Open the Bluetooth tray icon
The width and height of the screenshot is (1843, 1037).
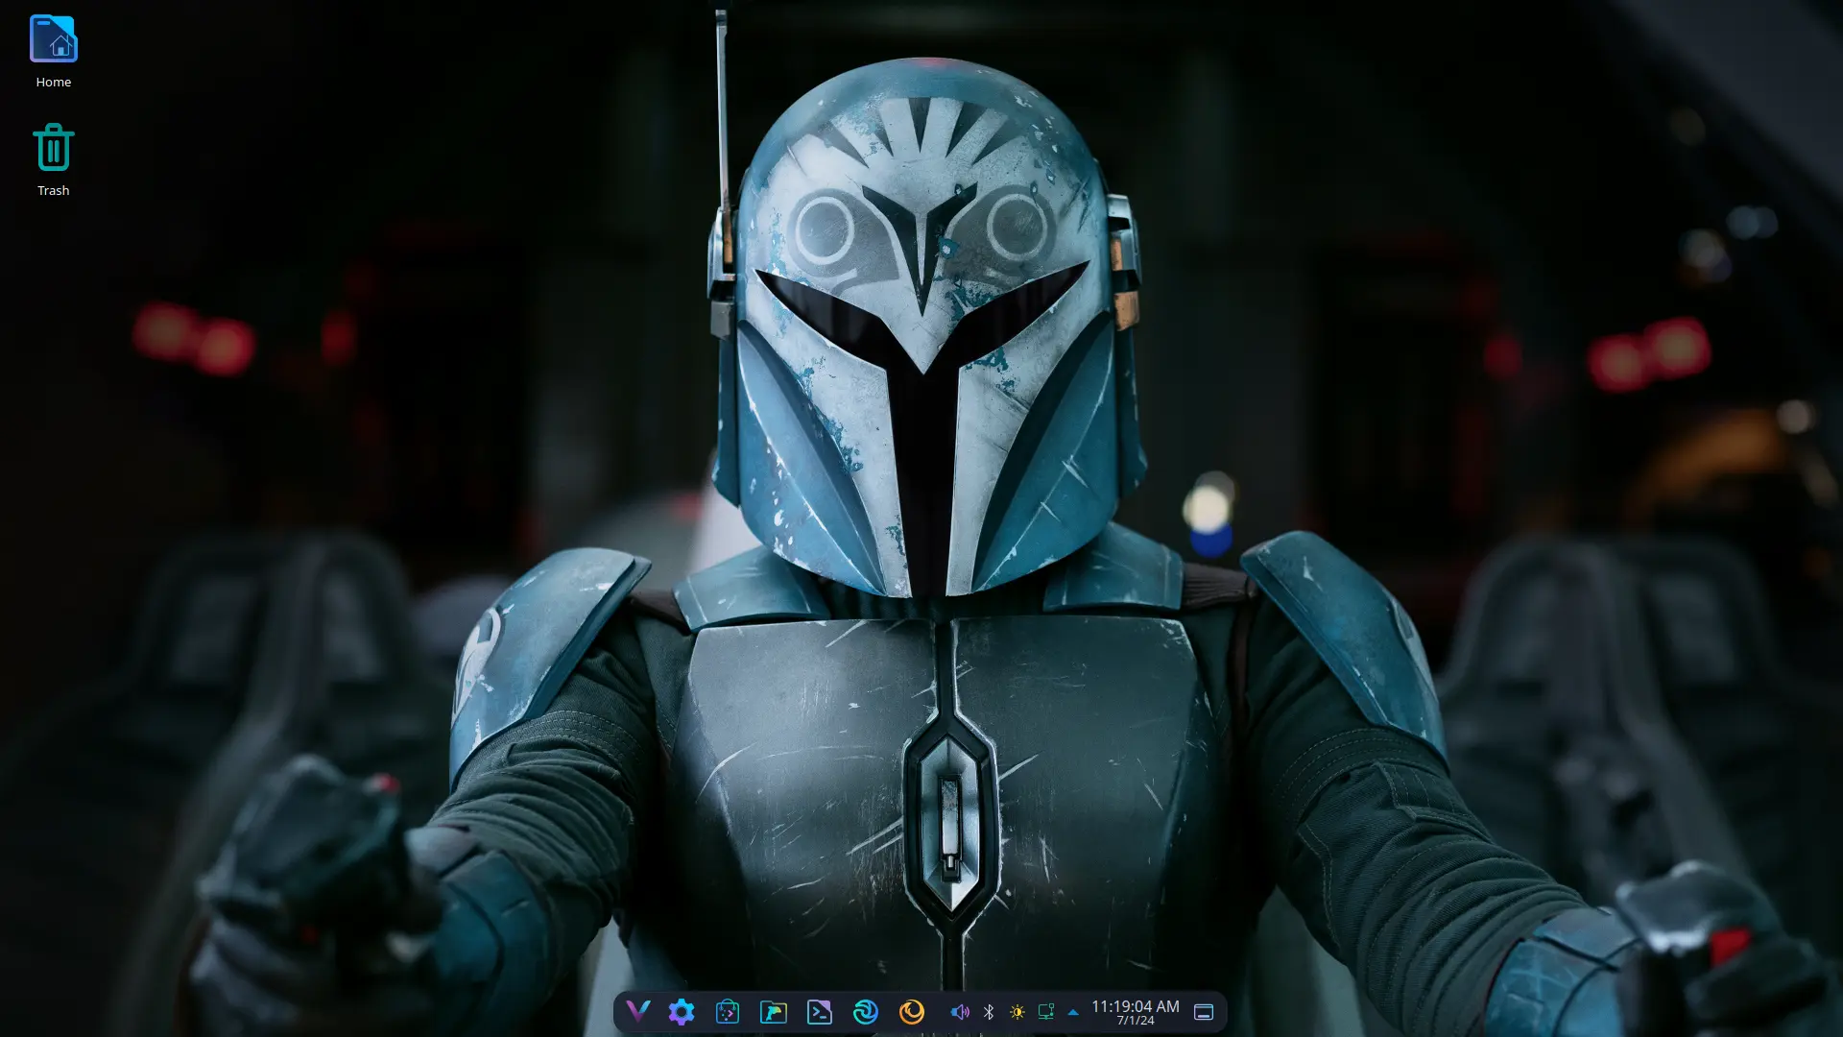(989, 1012)
